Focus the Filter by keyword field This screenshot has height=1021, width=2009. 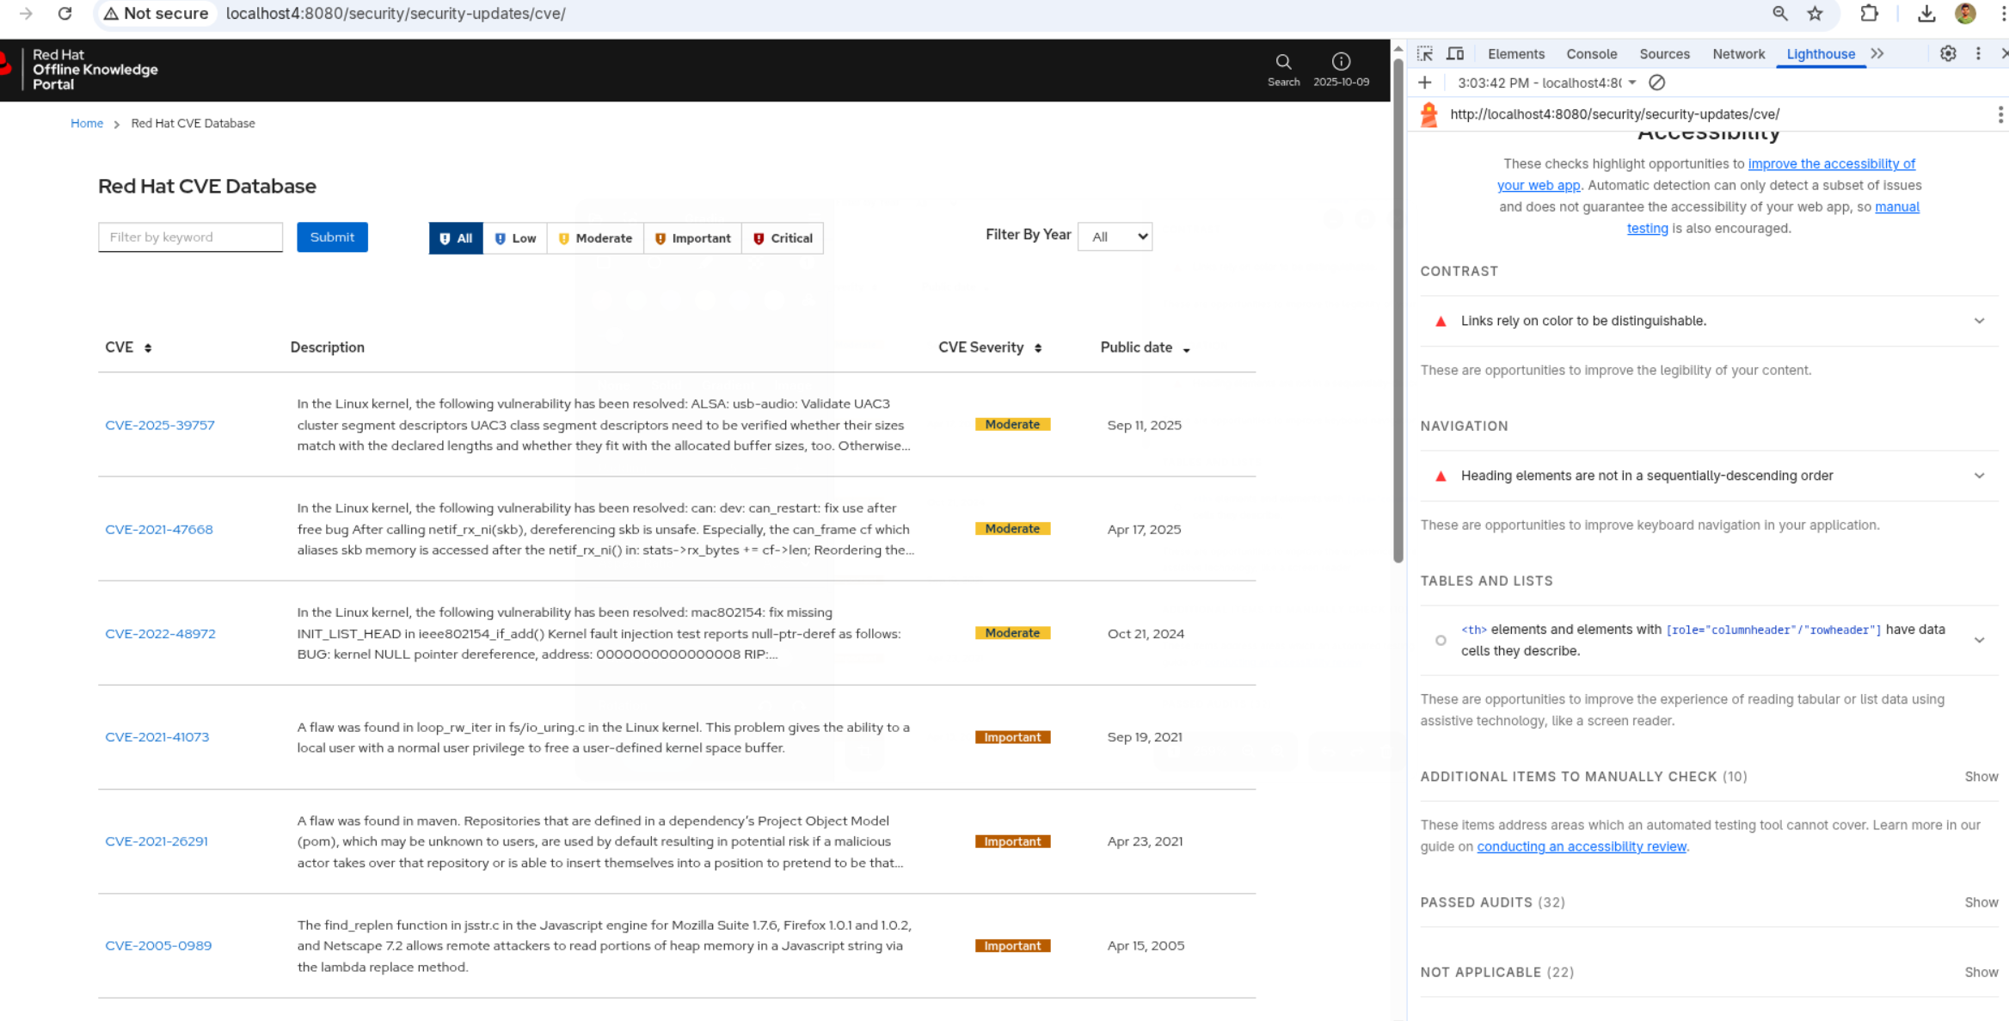pyautogui.click(x=190, y=237)
